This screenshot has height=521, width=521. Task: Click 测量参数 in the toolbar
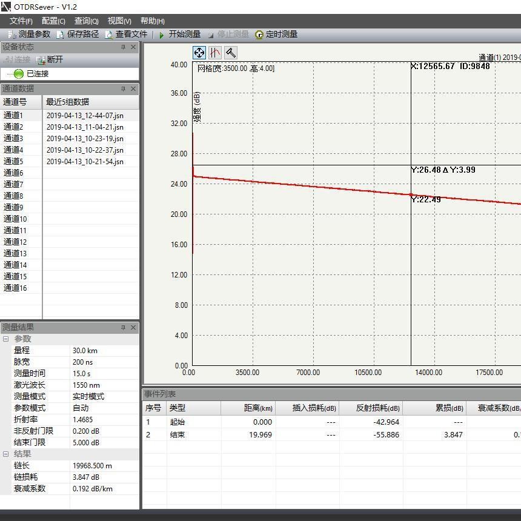click(x=29, y=35)
